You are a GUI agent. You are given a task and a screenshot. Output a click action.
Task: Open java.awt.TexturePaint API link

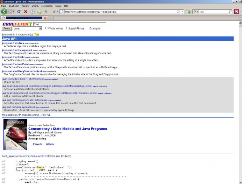(15, 64)
